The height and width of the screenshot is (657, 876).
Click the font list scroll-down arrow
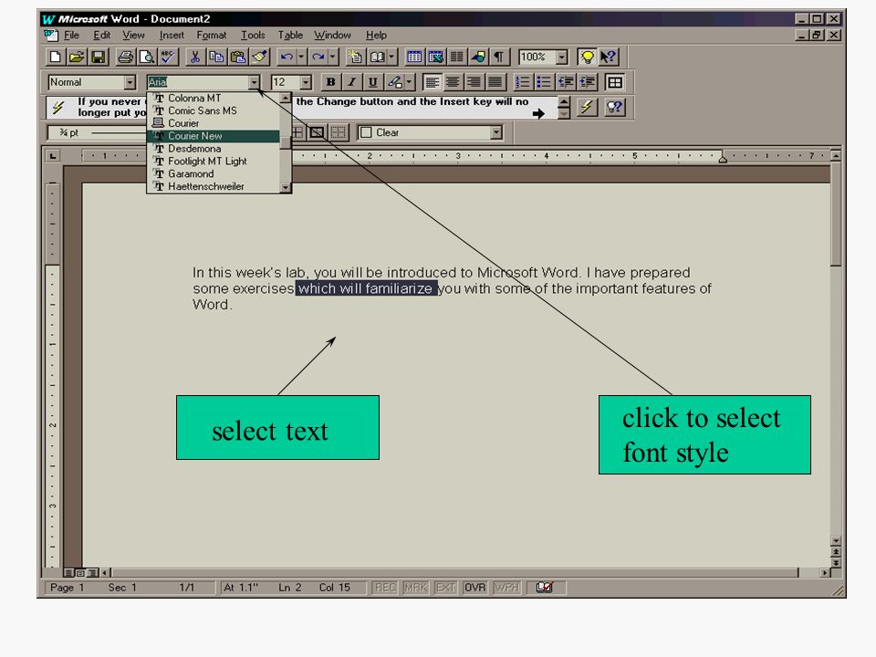(x=286, y=188)
